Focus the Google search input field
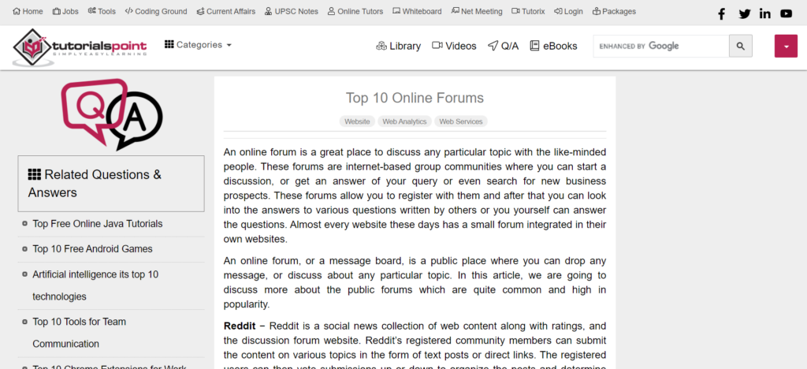The width and height of the screenshot is (807, 369). 661,46
